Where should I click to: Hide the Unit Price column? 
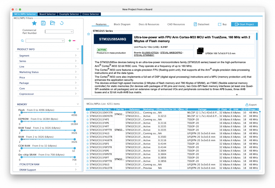[x=178, y=109]
